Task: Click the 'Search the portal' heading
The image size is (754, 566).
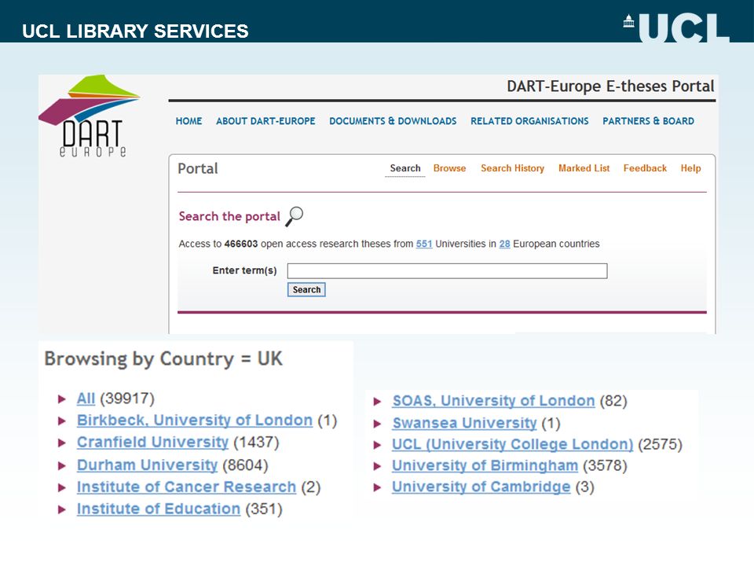Action: 229,217
